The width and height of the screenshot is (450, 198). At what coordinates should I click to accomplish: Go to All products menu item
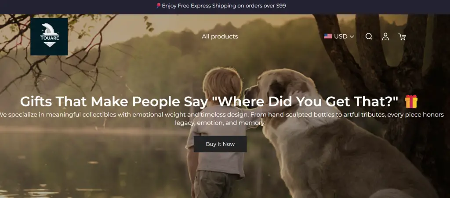(x=220, y=37)
